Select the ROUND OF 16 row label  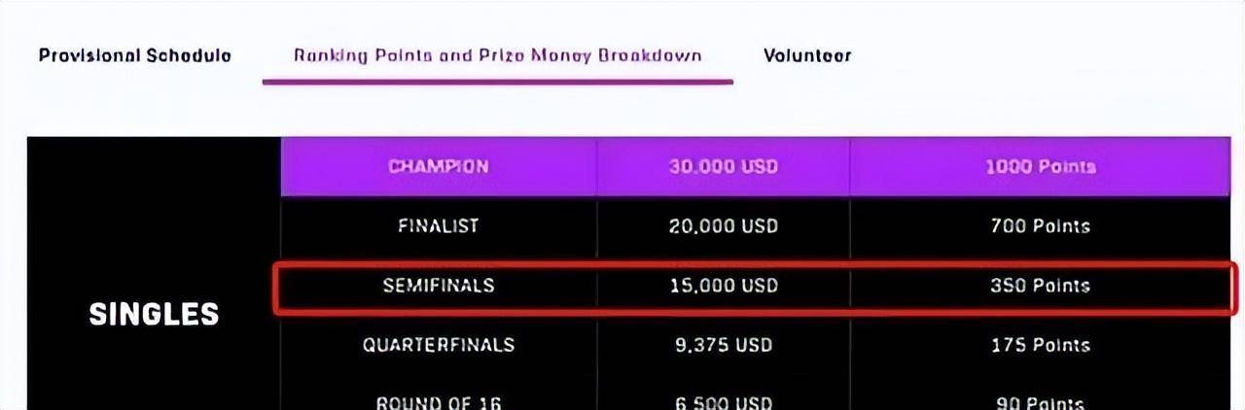click(439, 400)
